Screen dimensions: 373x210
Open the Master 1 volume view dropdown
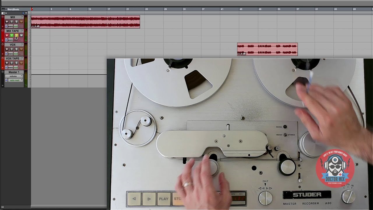[x=14, y=76]
